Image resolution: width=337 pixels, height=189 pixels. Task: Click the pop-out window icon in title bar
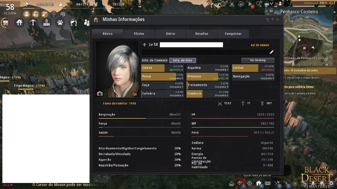[x=268, y=20]
